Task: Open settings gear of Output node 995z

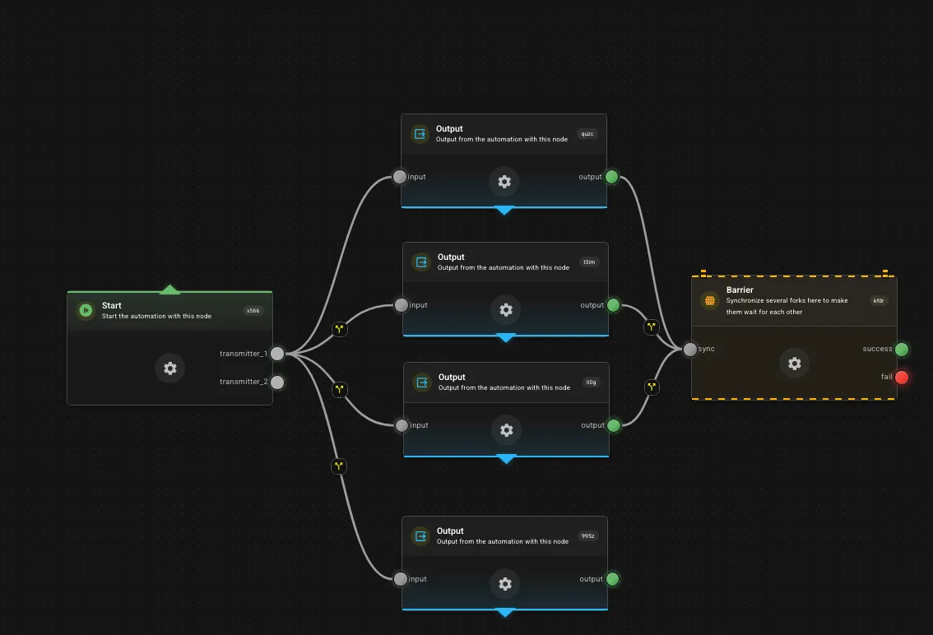Action: tap(505, 584)
